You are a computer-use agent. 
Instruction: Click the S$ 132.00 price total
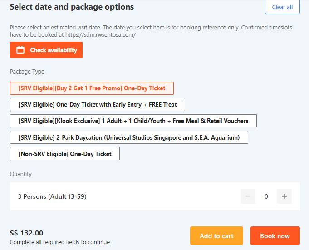point(26,233)
